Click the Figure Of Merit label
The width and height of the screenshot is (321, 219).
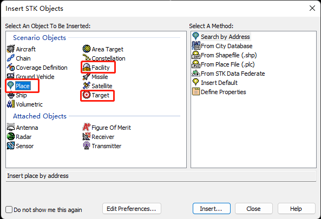(111, 128)
